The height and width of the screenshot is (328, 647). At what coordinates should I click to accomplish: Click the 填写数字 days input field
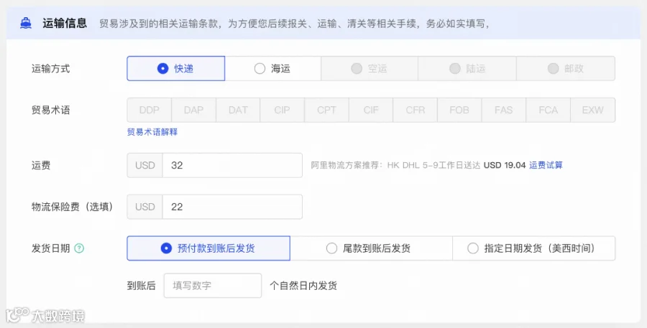point(213,286)
